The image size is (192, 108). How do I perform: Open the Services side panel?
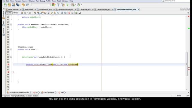[x=4, y=32]
